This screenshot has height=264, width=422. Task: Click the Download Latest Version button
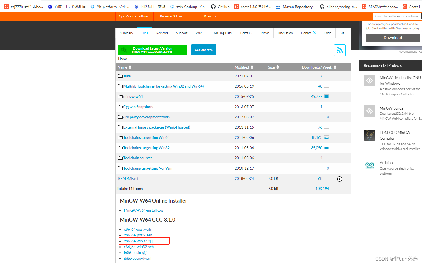pos(153,50)
